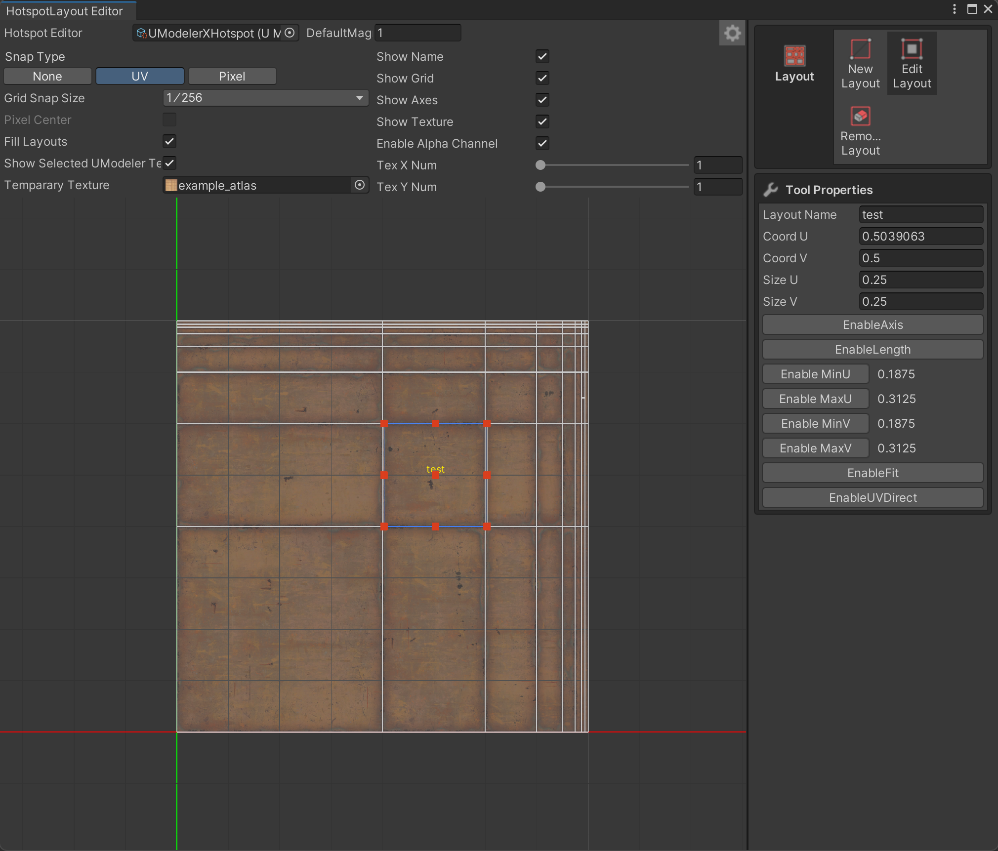This screenshot has height=851, width=998.
Task: Toggle the Show Grid checkbox
Action: pos(542,78)
